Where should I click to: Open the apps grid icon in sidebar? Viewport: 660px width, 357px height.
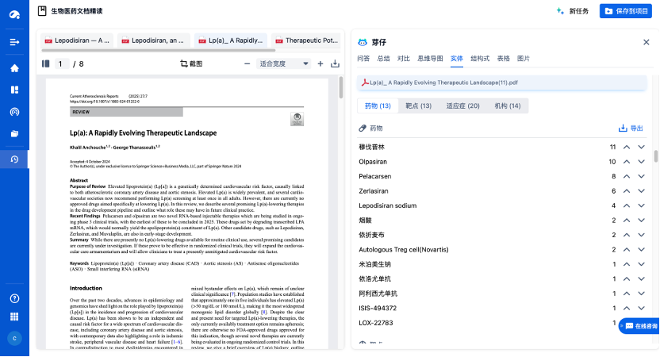coord(14,317)
